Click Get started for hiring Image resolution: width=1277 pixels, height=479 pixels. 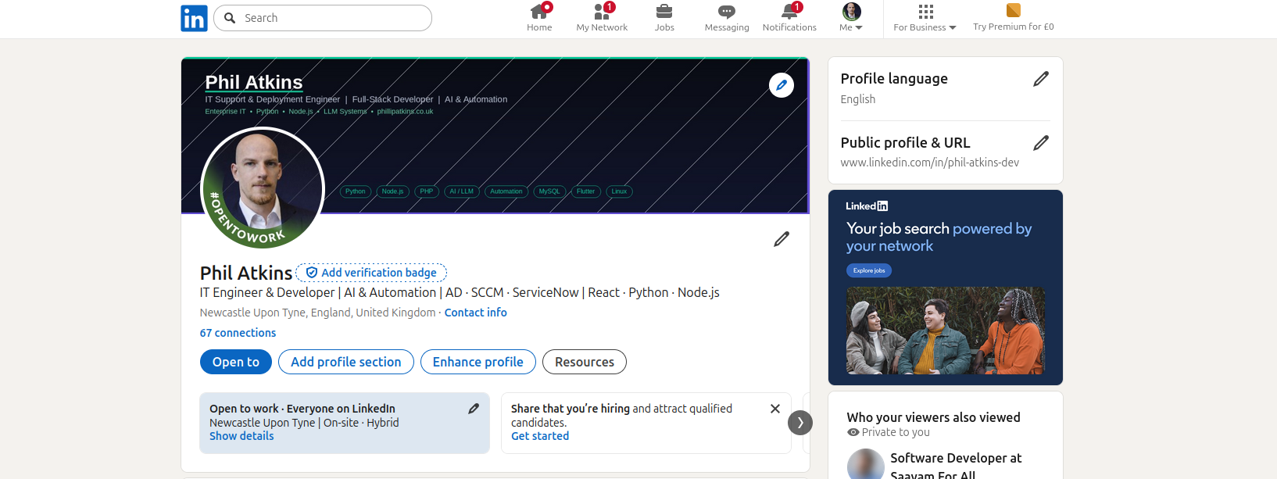tap(540, 436)
